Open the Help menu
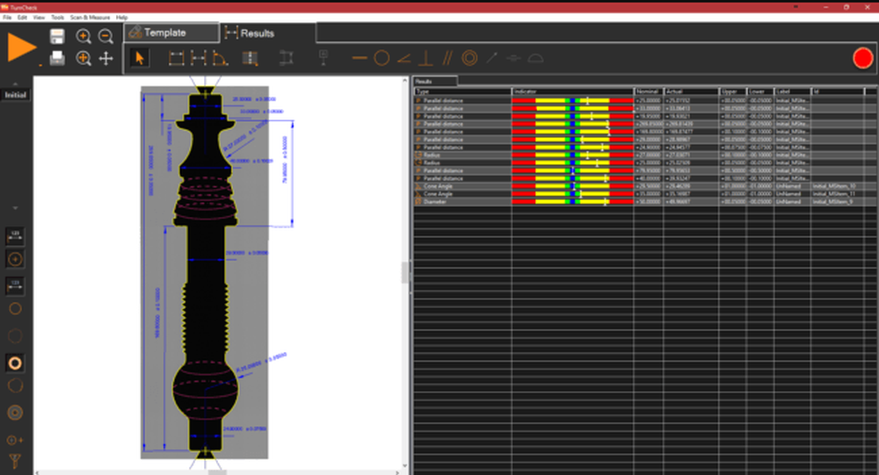The image size is (879, 475). 121,18
